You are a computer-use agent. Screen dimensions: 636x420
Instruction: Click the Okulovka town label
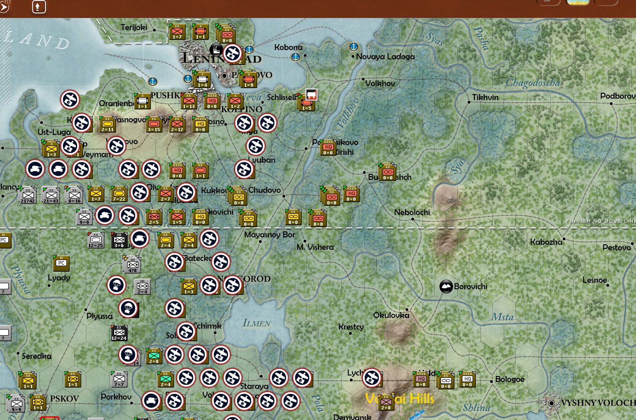[x=391, y=315]
